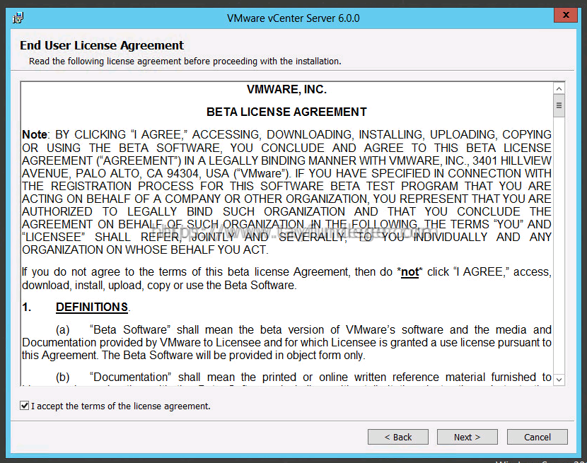Click the underlined "not" in the license text

pos(410,271)
